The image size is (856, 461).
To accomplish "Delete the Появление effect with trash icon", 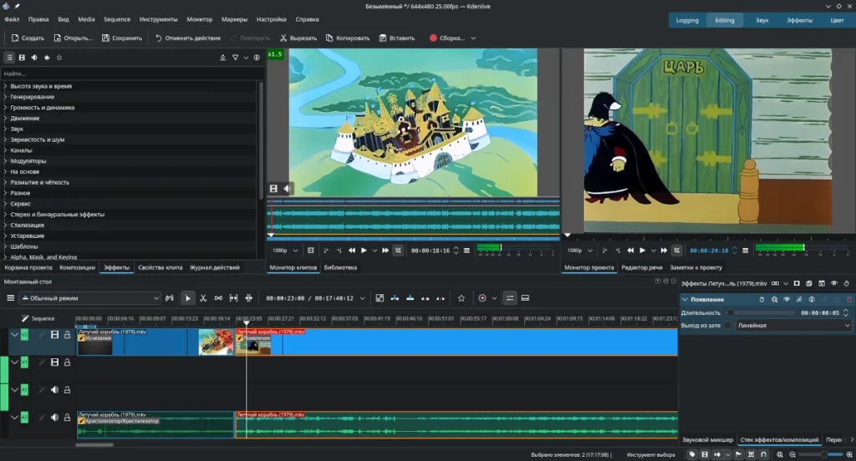I will point(849,300).
